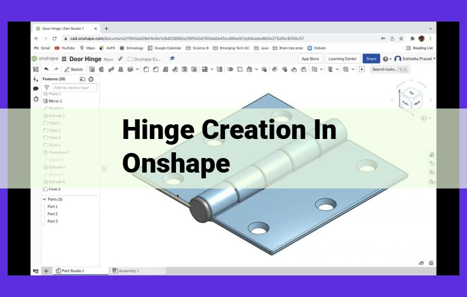This screenshot has width=467, height=297.
Task: Select Part 2 in parts list
Action: click(x=53, y=214)
